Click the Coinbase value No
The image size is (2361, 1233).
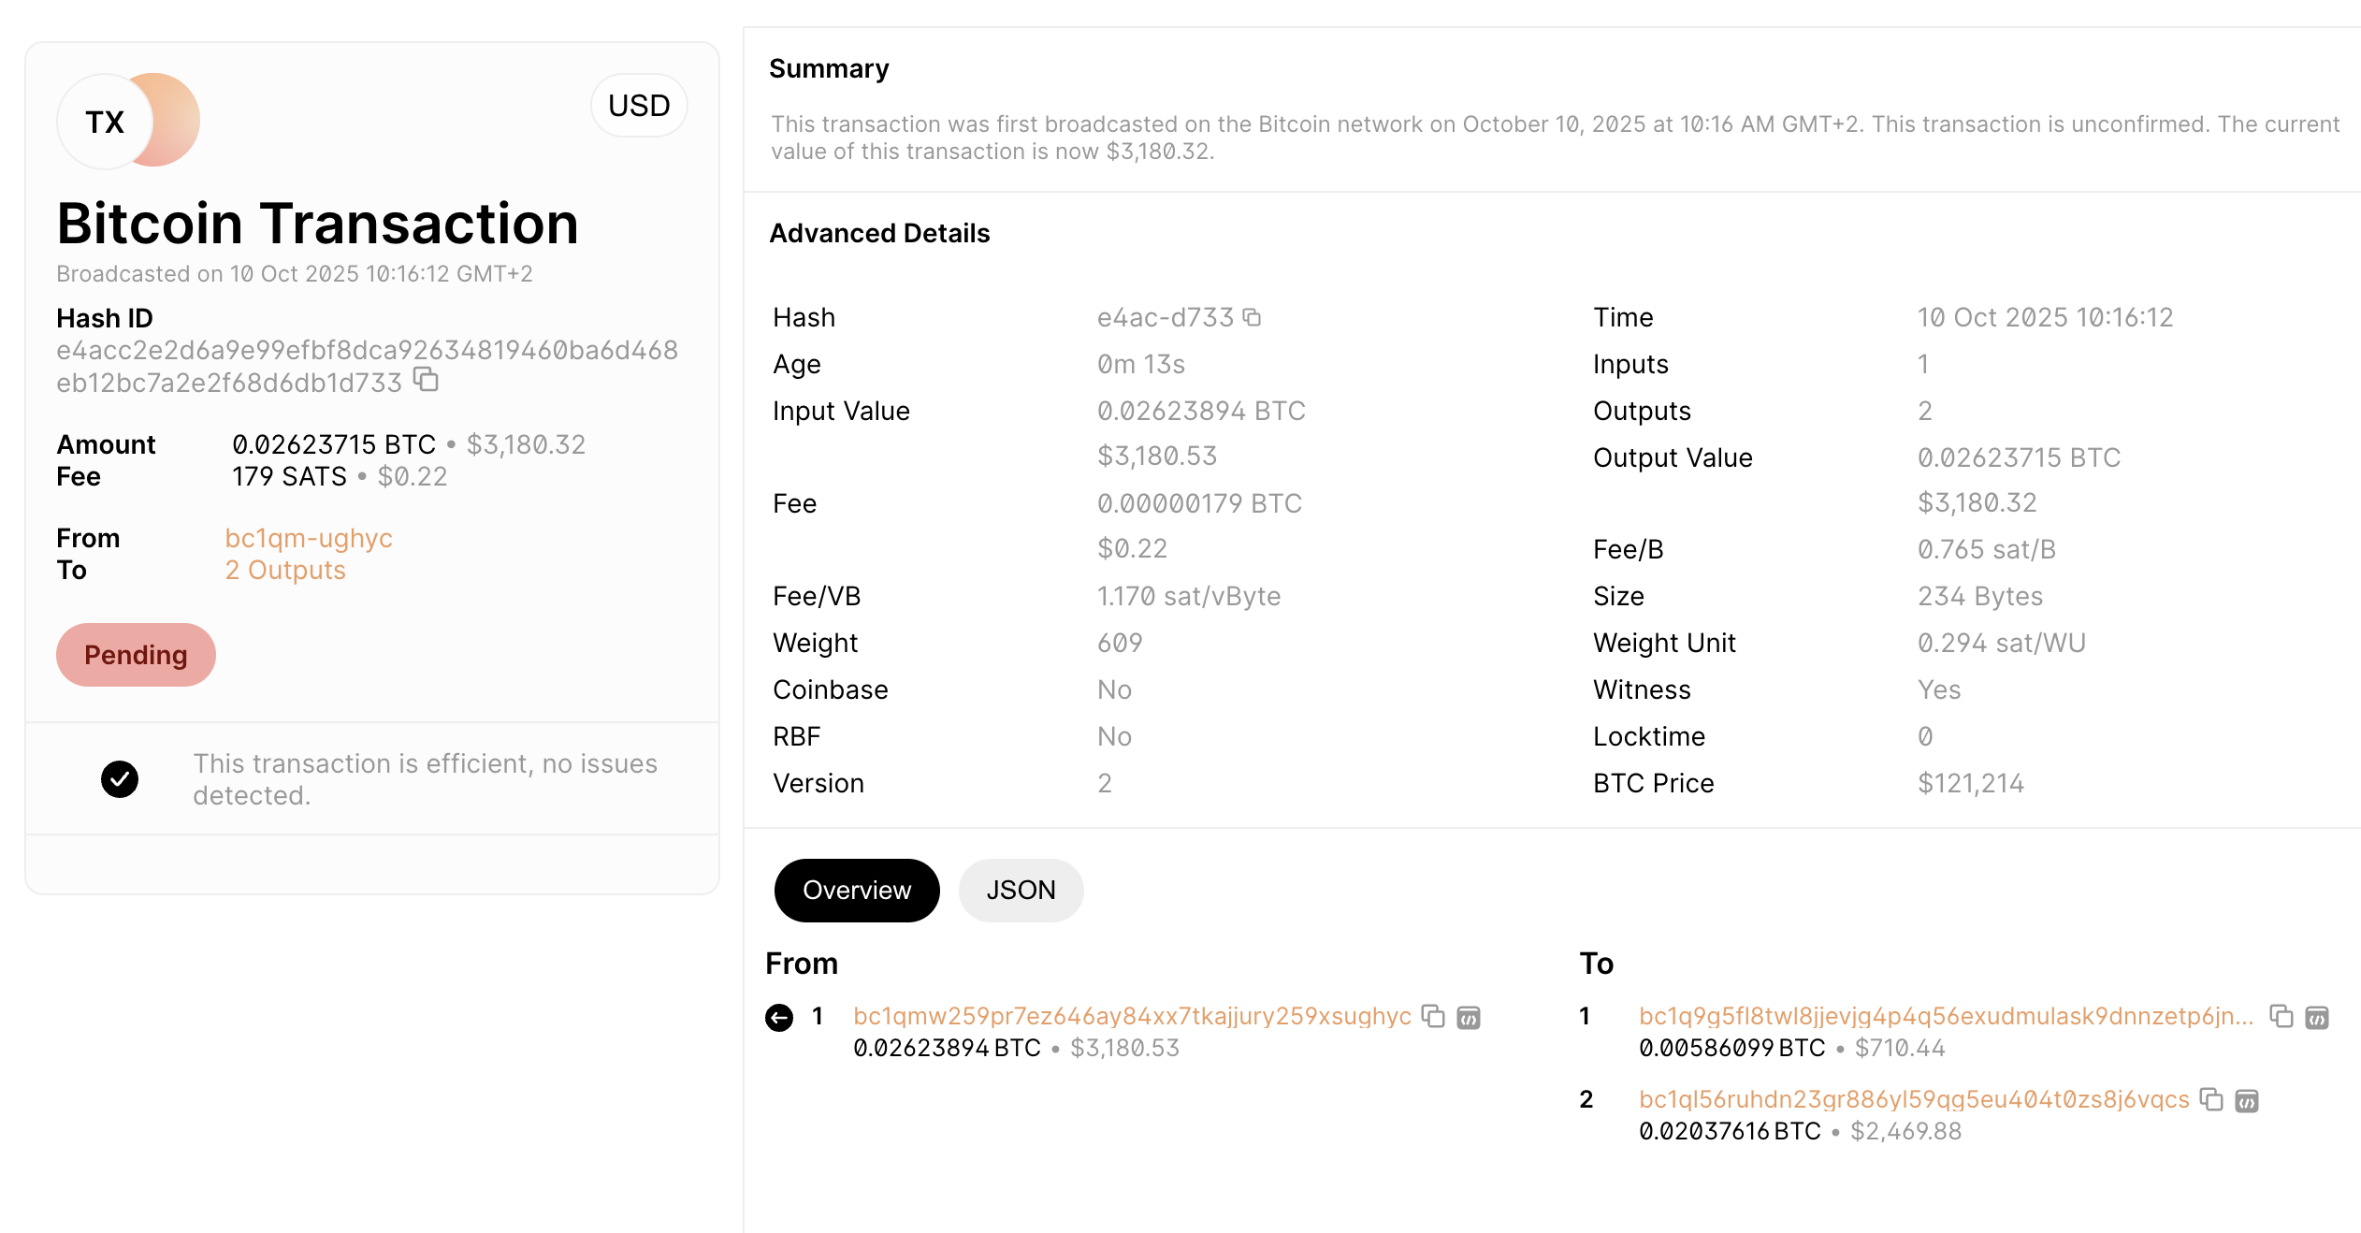pyautogui.click(x=1114, y=689)
